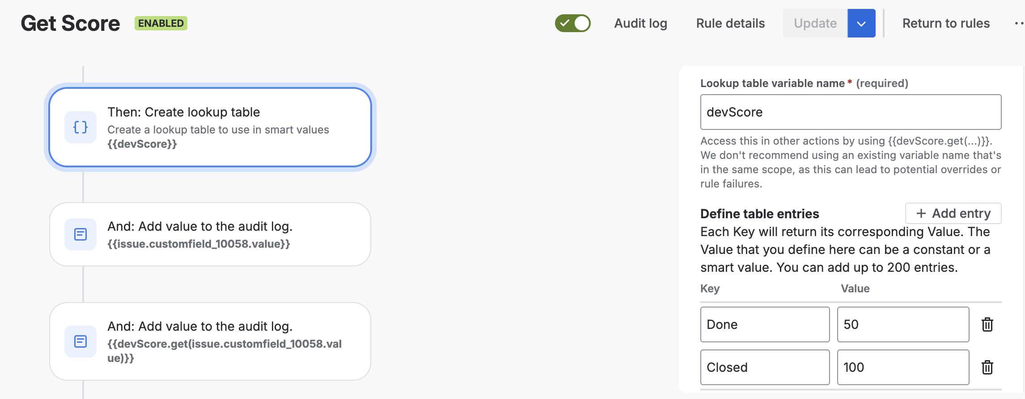Toggle the rule enabled switch
1025x399 pixels.
click(x=573, y=23)
